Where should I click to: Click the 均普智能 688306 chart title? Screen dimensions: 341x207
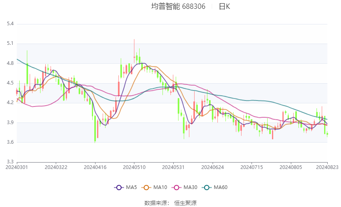[178, 6]
